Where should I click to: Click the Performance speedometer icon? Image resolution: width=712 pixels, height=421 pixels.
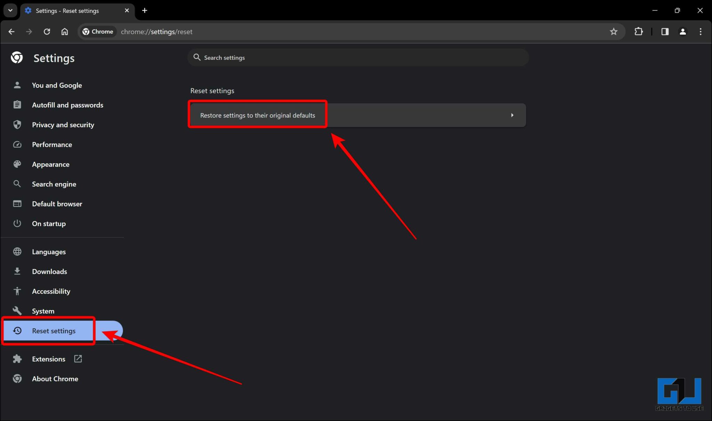[x=17, y=144]
